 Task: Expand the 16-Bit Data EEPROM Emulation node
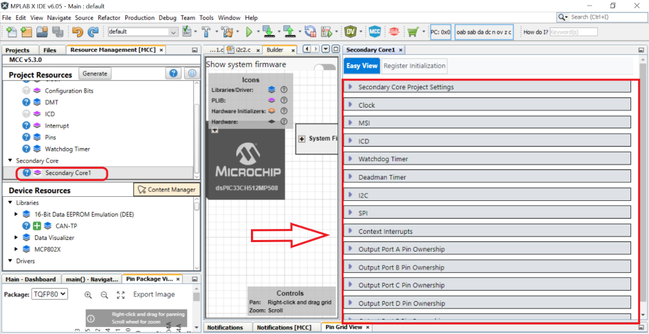coord(16,214)
